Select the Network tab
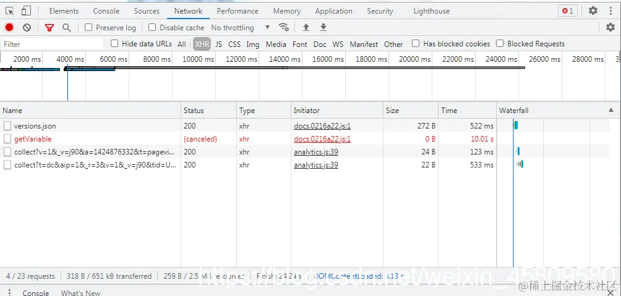The image size is (621, 296). [188, 11]
